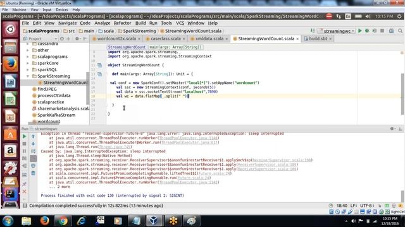Screen dimensions: 405x227
Task: Start debugging with the toolbar bug icon
Action: pos(367,31)
